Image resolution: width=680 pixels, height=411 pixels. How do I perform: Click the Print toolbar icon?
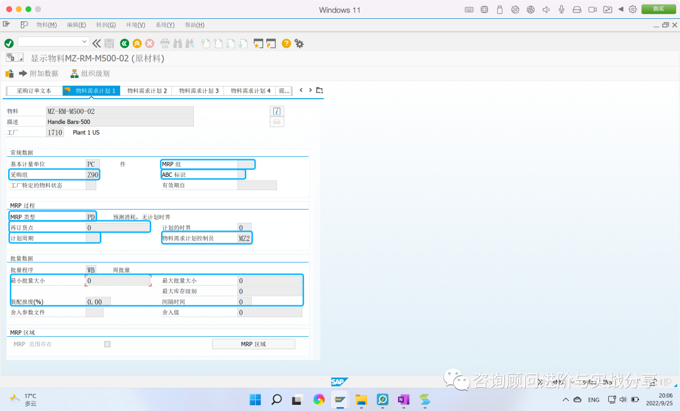[165, 43]
